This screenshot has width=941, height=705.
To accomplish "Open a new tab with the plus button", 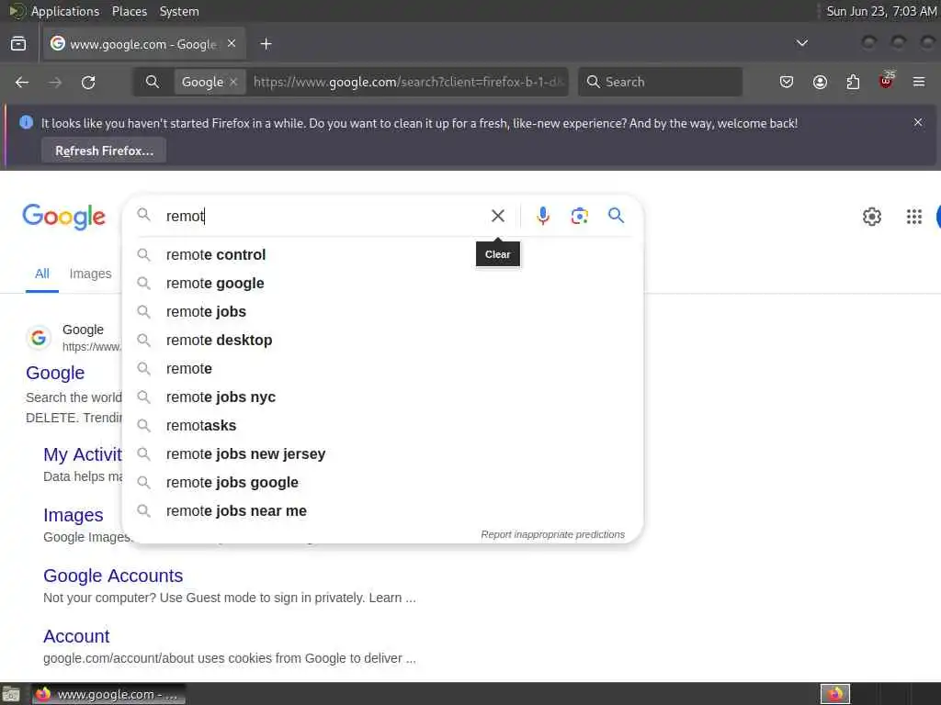I will 266,44.
